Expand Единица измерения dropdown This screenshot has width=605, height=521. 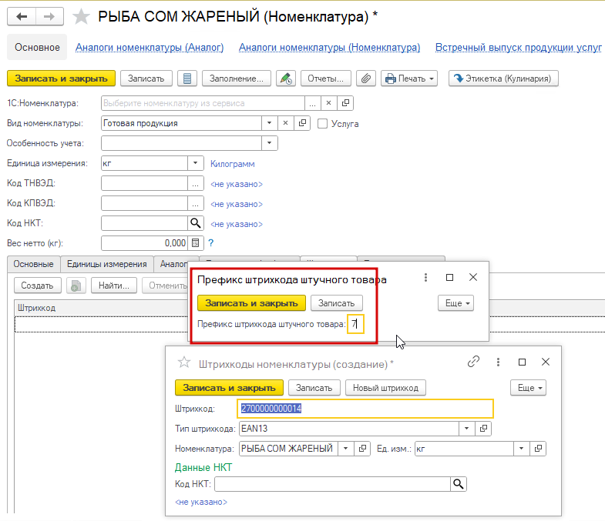point(196,163)
